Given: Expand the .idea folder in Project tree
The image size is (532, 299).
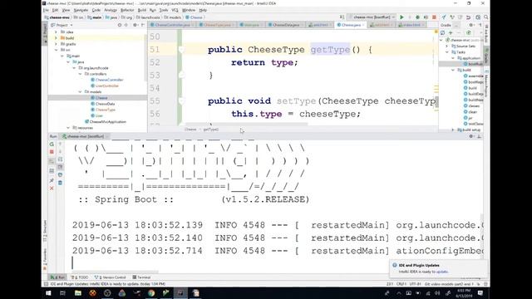Looking at the screenshot, I should (x=56, y=32).
